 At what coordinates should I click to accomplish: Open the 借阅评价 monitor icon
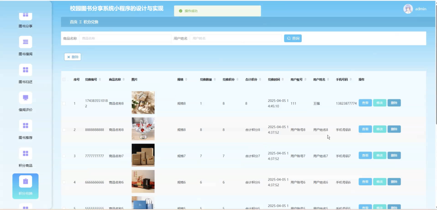[x=25, y=98]
